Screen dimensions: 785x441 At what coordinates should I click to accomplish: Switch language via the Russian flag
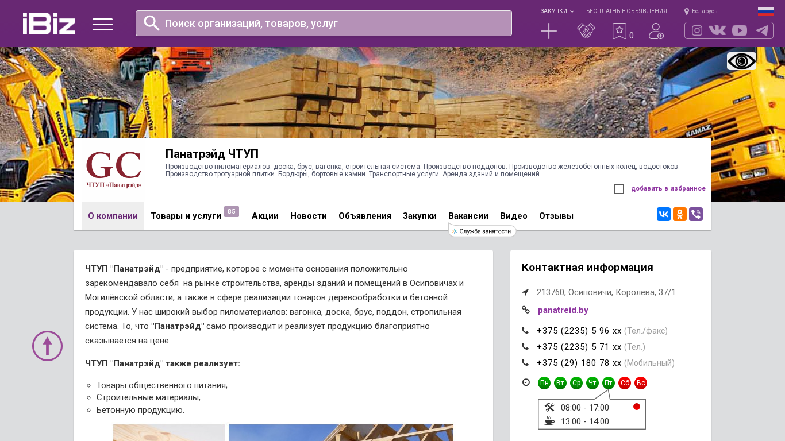coord(765,11)
